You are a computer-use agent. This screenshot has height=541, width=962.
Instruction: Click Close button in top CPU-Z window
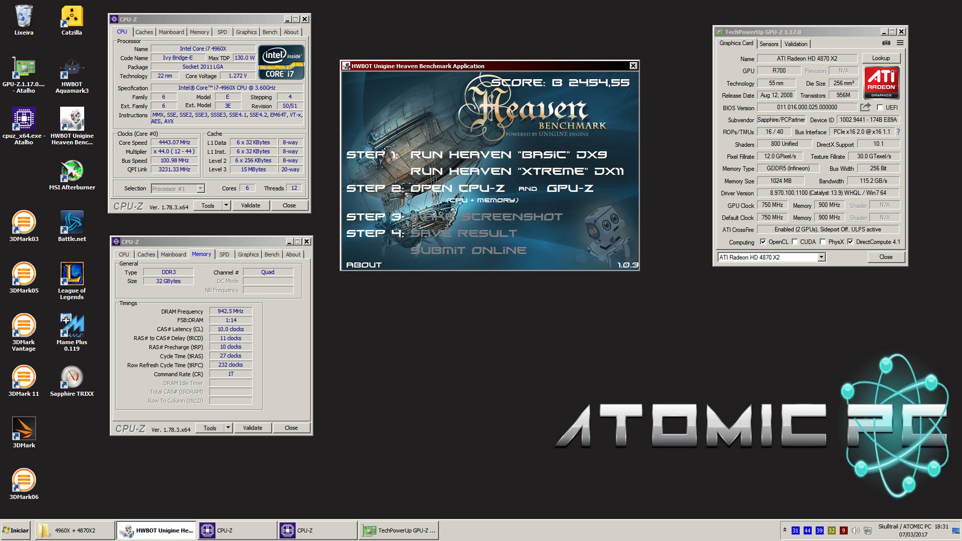tap(289, 205)
